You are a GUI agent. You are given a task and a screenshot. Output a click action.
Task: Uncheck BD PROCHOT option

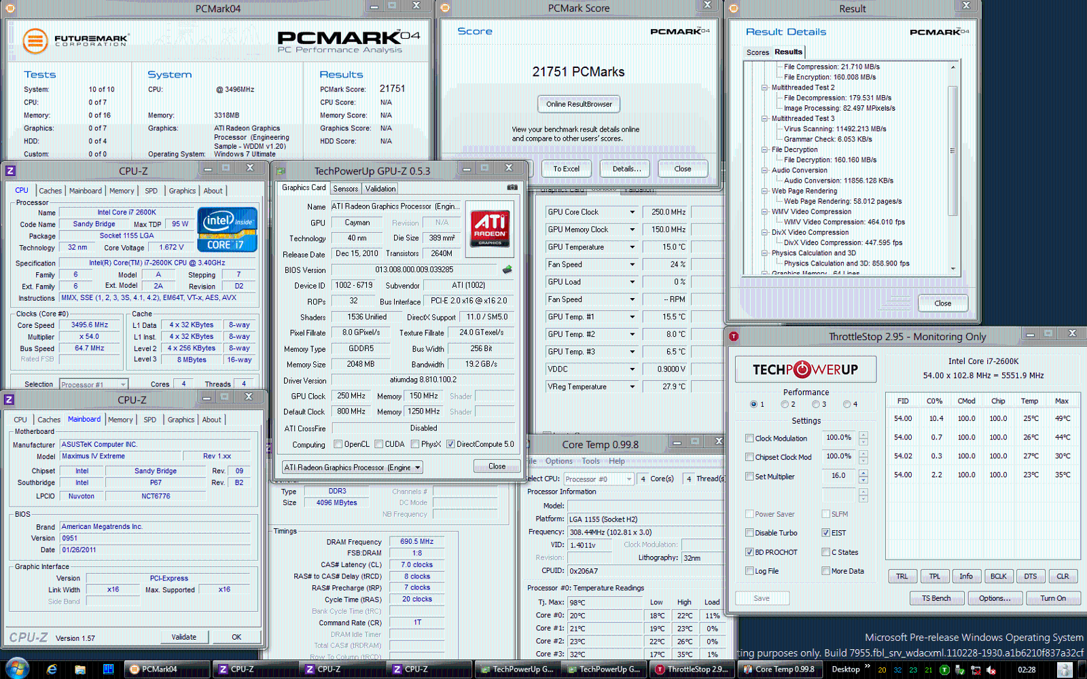749,552
